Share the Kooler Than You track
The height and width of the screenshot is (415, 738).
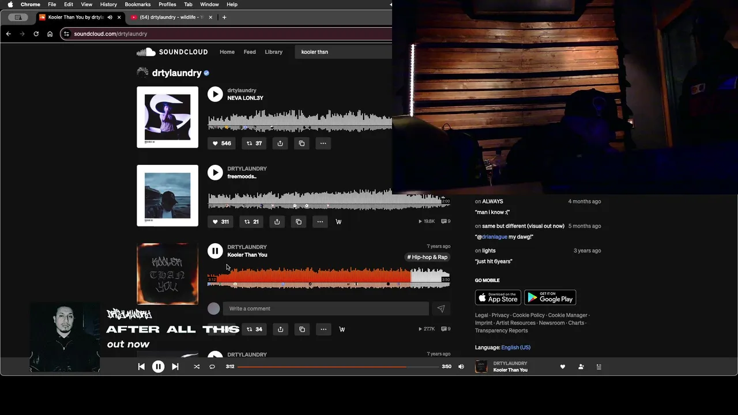pyautogui.click(x=280, y=330)
